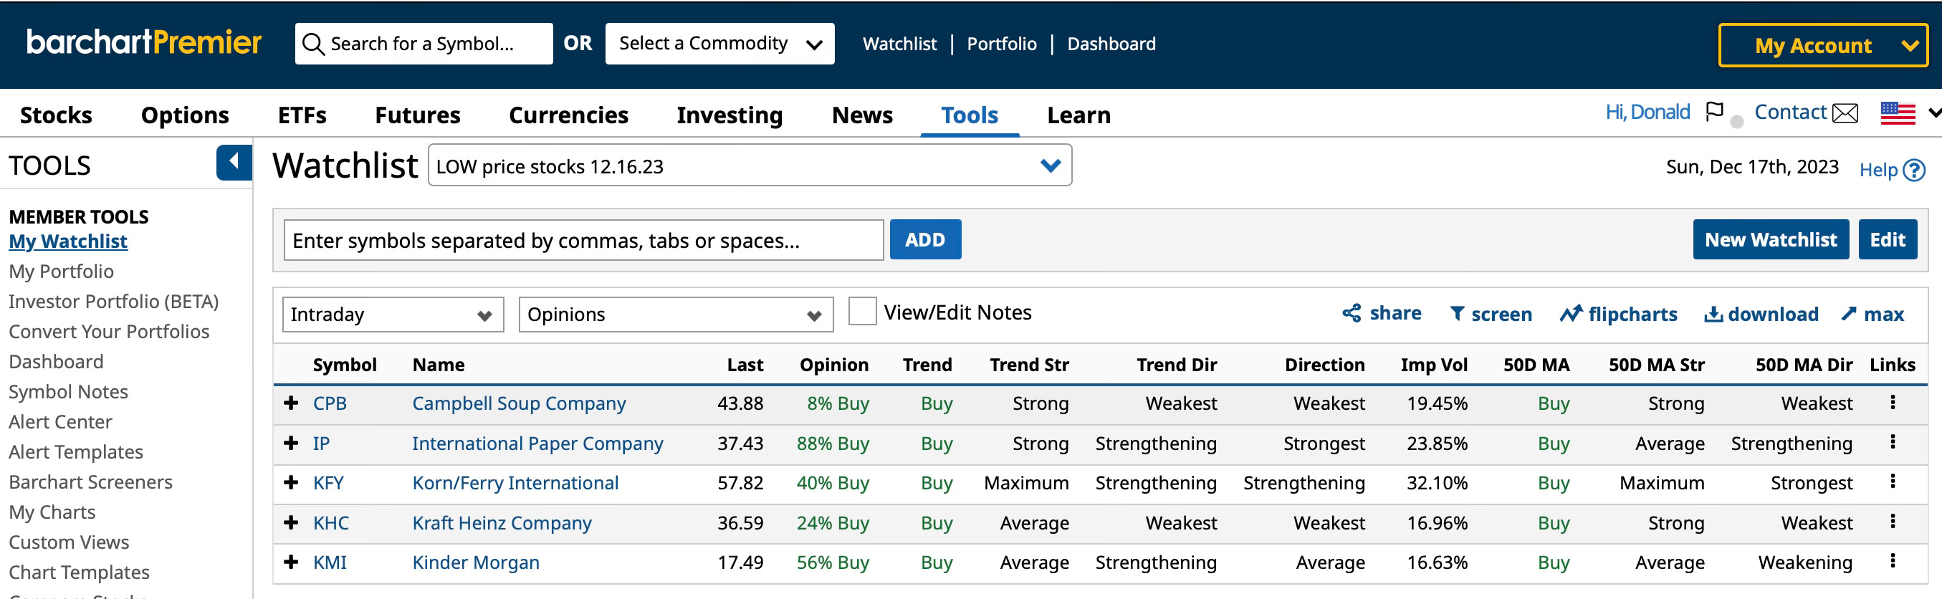Screen dimensions: 1942x599
Task: Open the Portfolio top link
Action: click(x=1001, y=44)
